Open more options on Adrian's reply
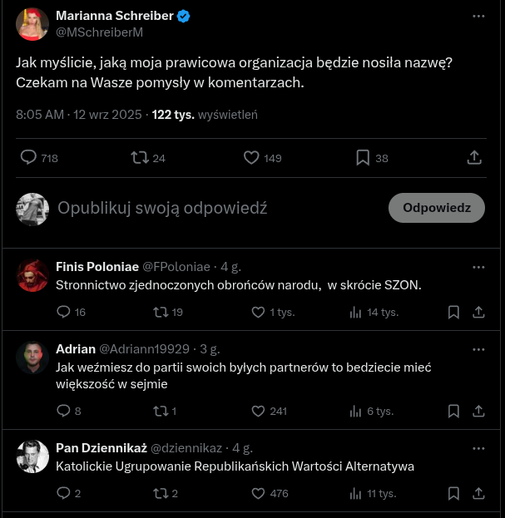This screenshot has width=505, height=518. pyautogui.click(x=478, y=348)
